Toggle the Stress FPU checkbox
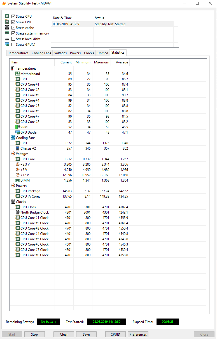 pos(13,22)
